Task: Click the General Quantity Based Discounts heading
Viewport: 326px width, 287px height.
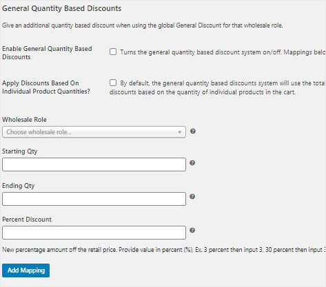Action: pos(61,8)
